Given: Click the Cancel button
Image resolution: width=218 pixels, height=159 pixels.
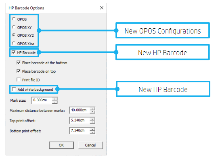Looking at the screenshot, I should 90,145.
